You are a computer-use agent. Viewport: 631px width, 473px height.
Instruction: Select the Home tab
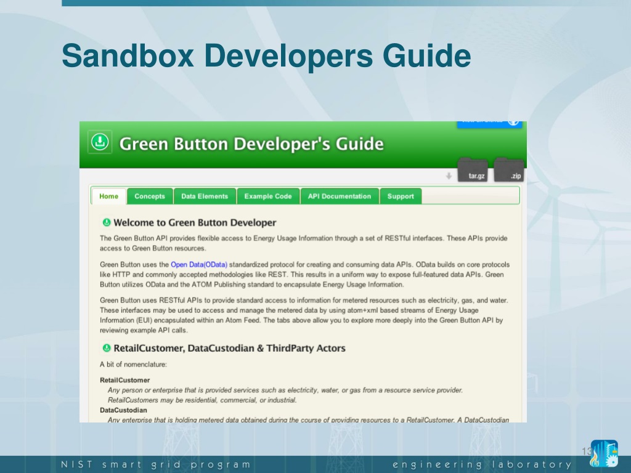[108, 196]
